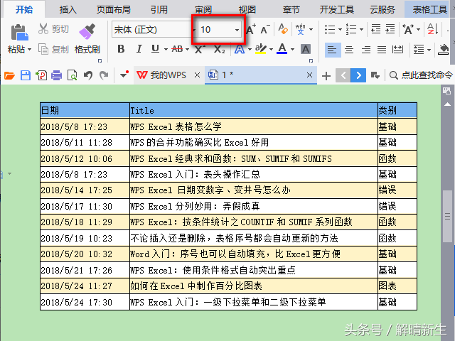
Task: Apply character shading with gray A icon
Action: pos(306,49)
